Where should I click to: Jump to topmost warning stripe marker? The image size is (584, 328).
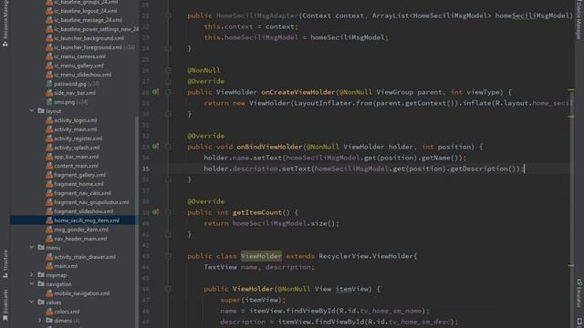point(571,90)
